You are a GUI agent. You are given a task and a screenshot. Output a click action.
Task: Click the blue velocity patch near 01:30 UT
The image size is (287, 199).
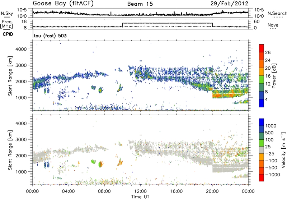(47, 164)
